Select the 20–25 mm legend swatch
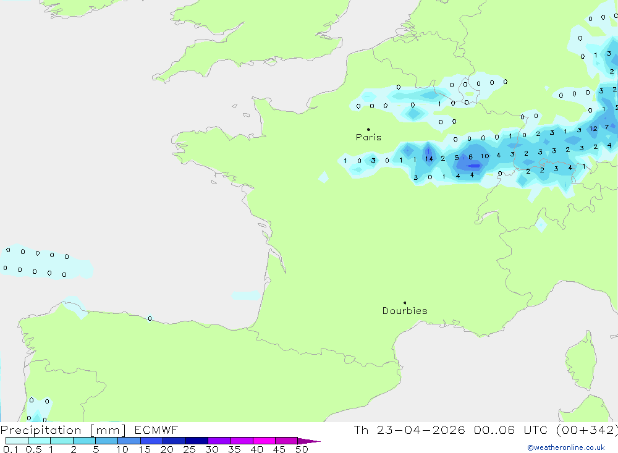Viewport: 618px width, 453px height. pos(174,441)
